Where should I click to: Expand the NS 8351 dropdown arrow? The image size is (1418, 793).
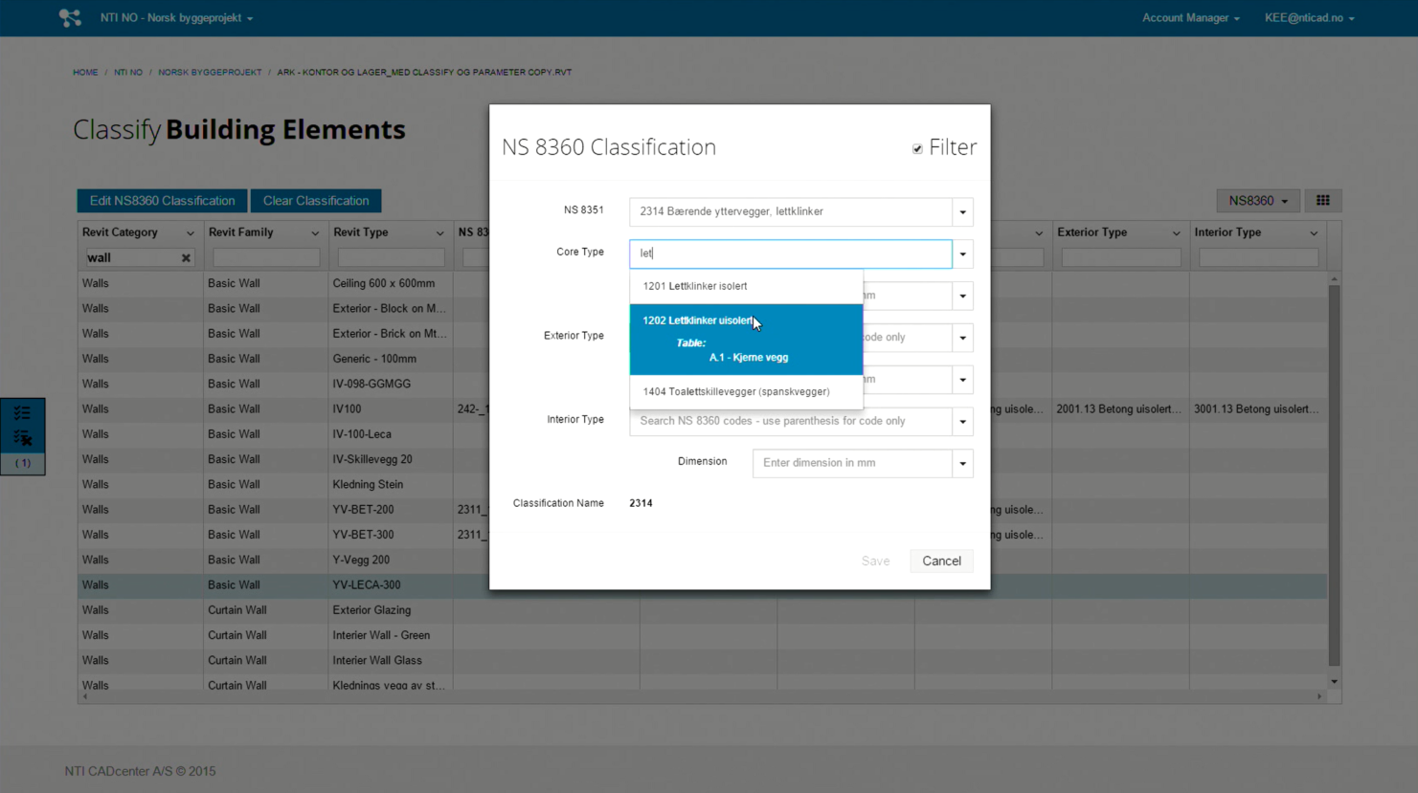[x=962, y=212]
